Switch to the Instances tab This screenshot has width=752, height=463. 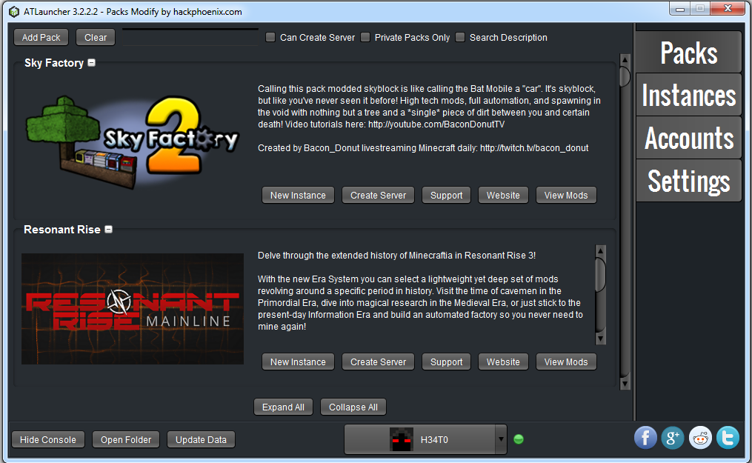[x=688, y=95]
